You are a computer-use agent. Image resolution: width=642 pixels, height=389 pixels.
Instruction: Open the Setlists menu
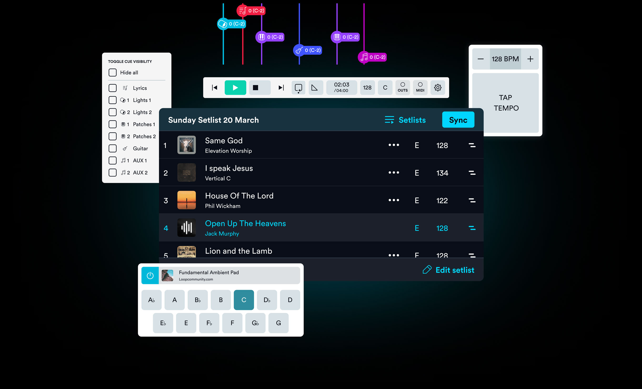405,120
